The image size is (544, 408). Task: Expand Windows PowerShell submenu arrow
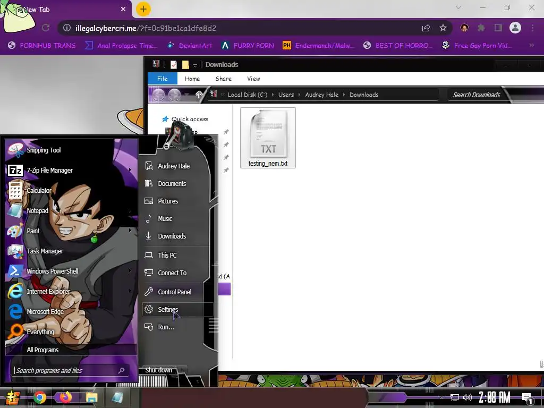tap(130, 271)
